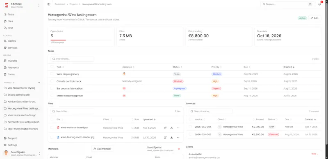Image resolution: width=328 pixels, height=159 pixels.
Task: Click the Files sidebar icon
Action: coord(5,21)
